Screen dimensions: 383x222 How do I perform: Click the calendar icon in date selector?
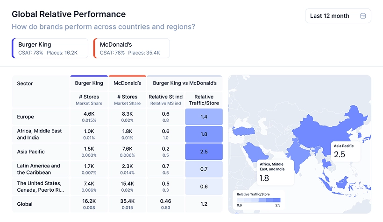[x=363, y=16]
